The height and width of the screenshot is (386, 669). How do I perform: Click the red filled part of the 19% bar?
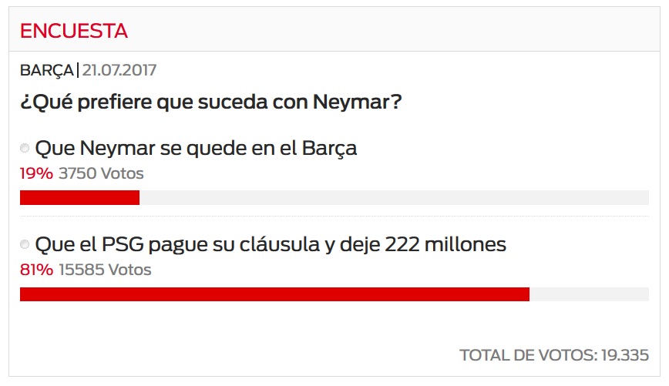(x=79, y=197)
